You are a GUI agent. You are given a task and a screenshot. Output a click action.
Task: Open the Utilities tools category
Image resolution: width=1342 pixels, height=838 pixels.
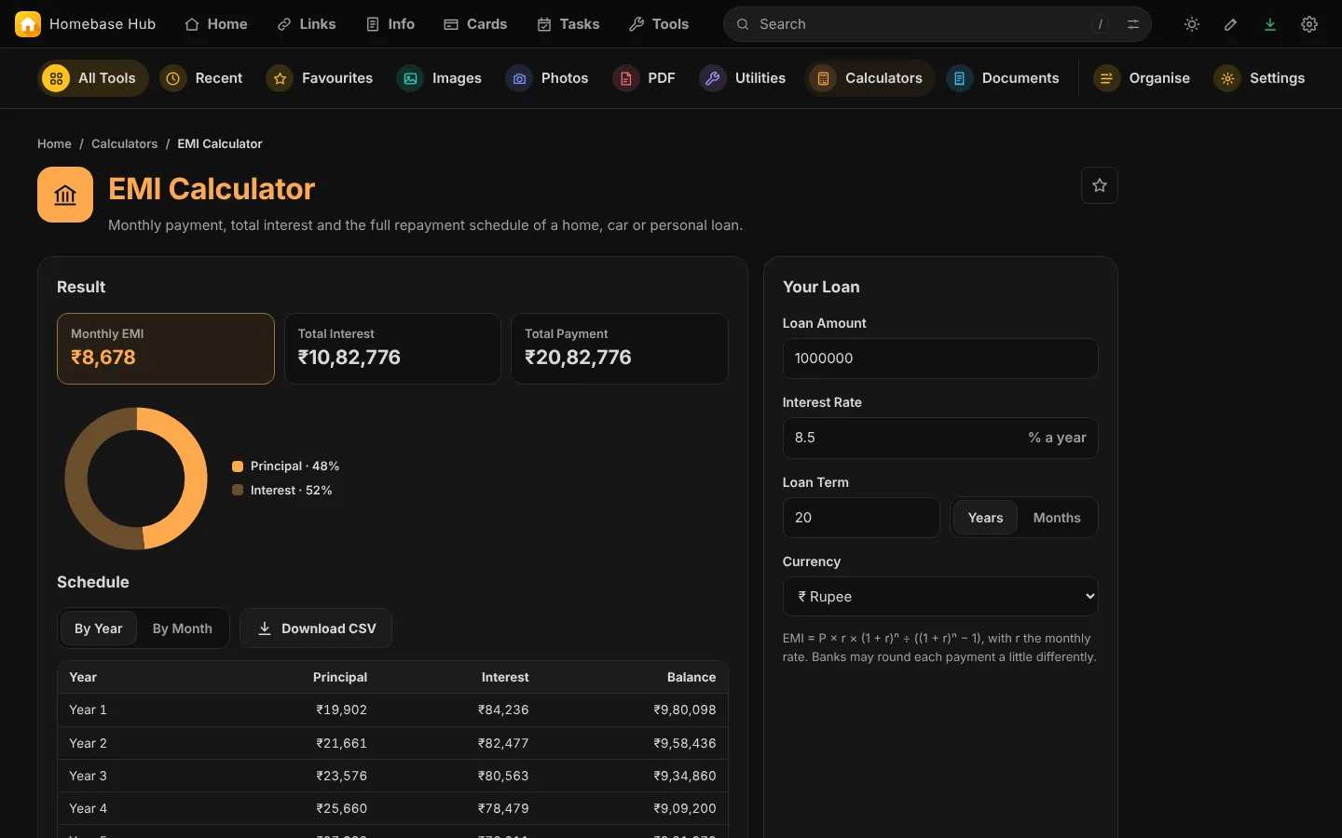743,78
